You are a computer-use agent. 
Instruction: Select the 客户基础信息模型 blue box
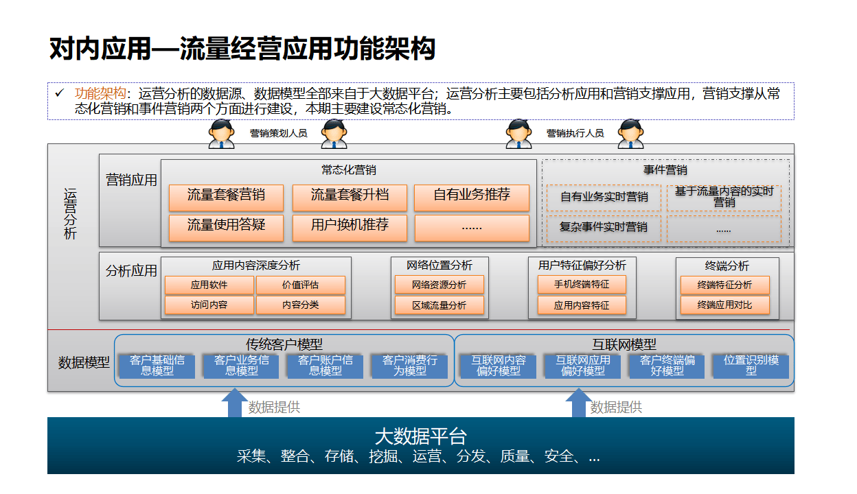point(157,366)
